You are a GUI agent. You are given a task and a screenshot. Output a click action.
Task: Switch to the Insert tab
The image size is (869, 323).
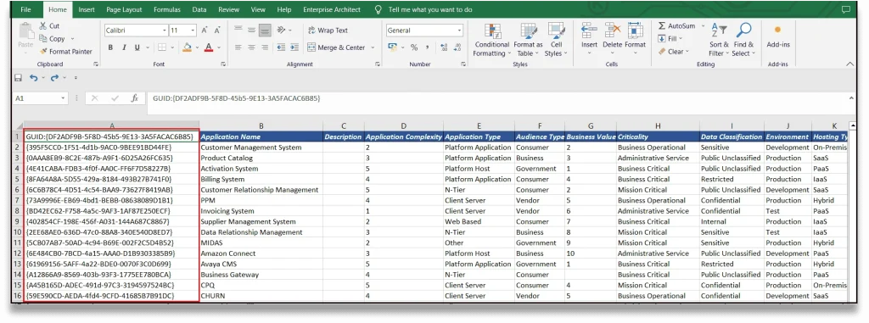click(x=87, y=9)
